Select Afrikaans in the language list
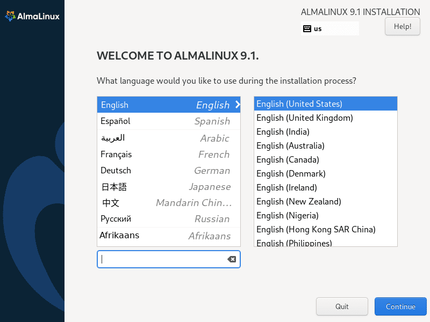The height and width of the screenshot is (322, 430). [169, 236]
